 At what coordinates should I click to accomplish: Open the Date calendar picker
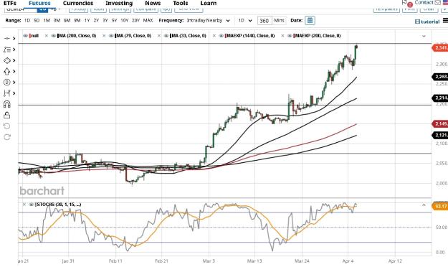click(310, 21)
